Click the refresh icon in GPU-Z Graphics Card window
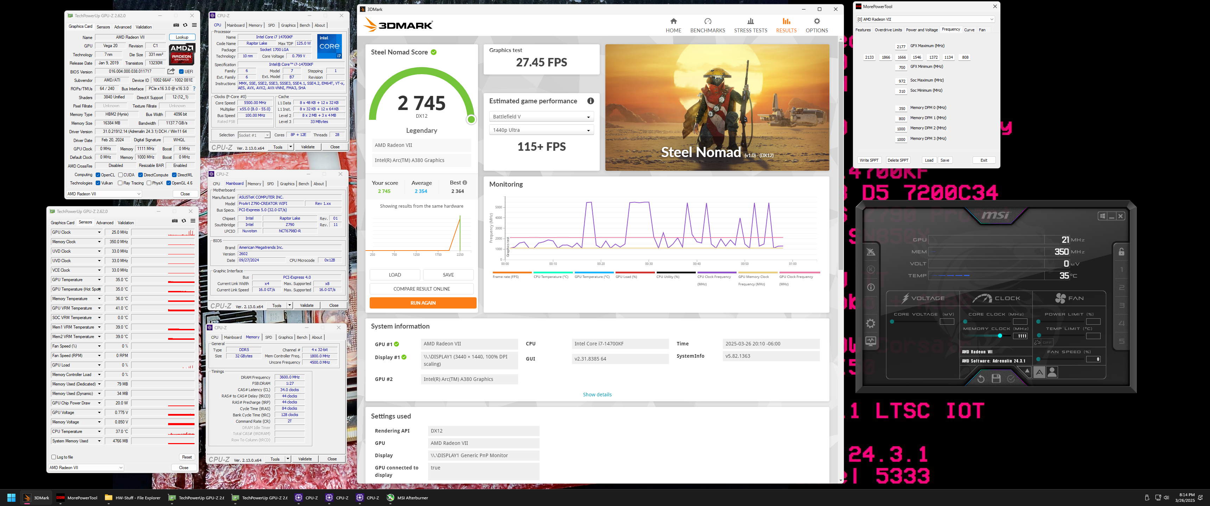 (185, 25)
